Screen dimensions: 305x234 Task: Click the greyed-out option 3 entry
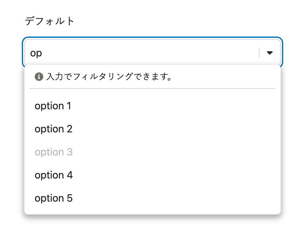coord(152,152)
